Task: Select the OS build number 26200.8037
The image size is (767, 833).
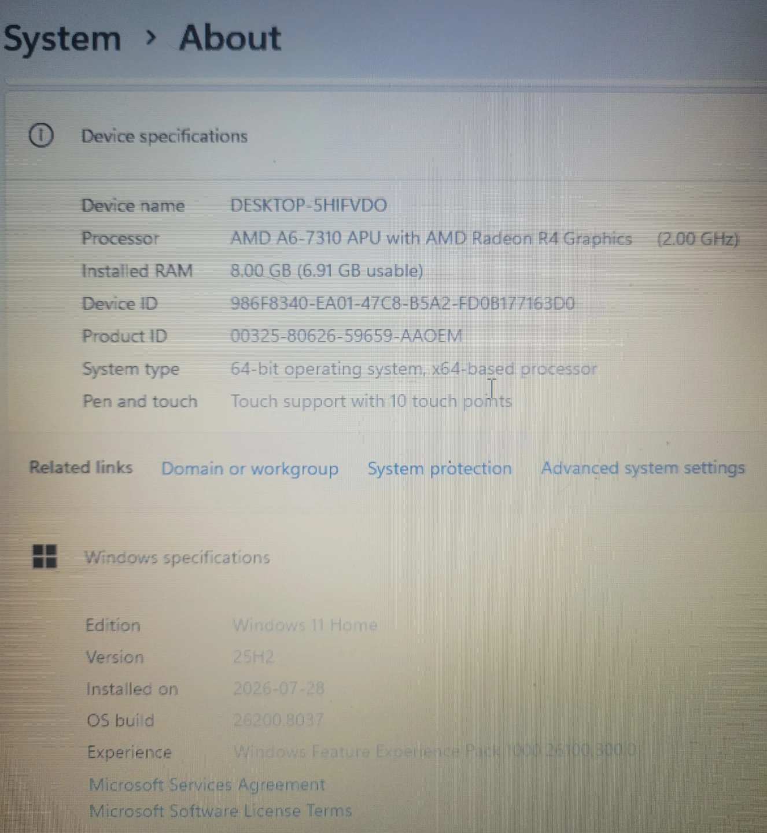Action: click(x=278, y=720)
